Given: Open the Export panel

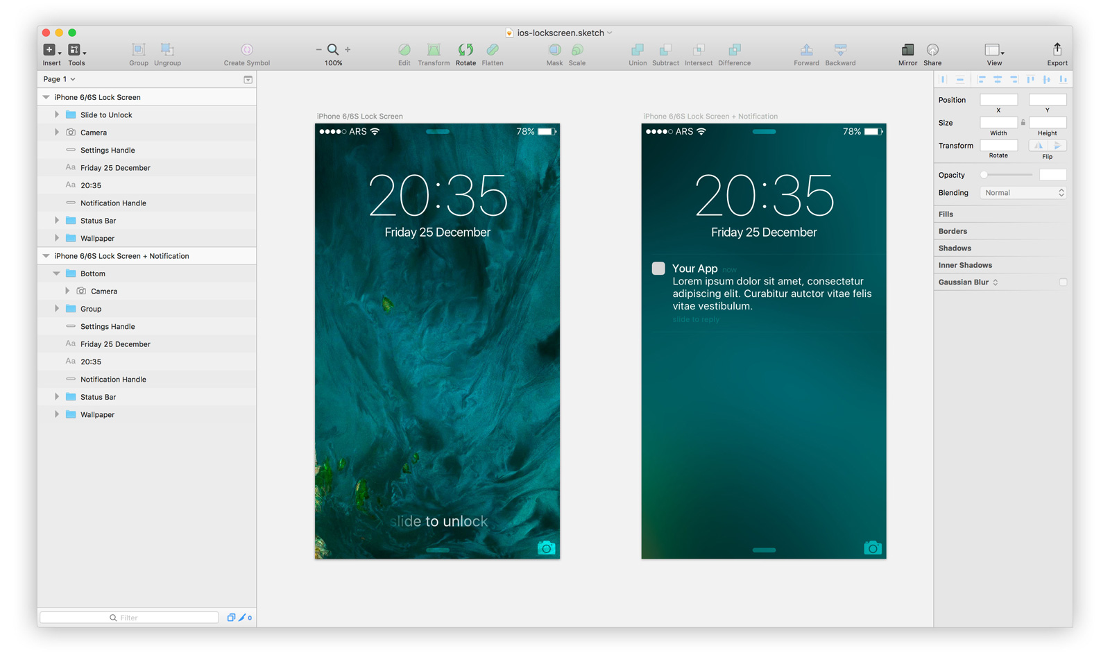Looking at the screenshot, I should (1057, 50).
